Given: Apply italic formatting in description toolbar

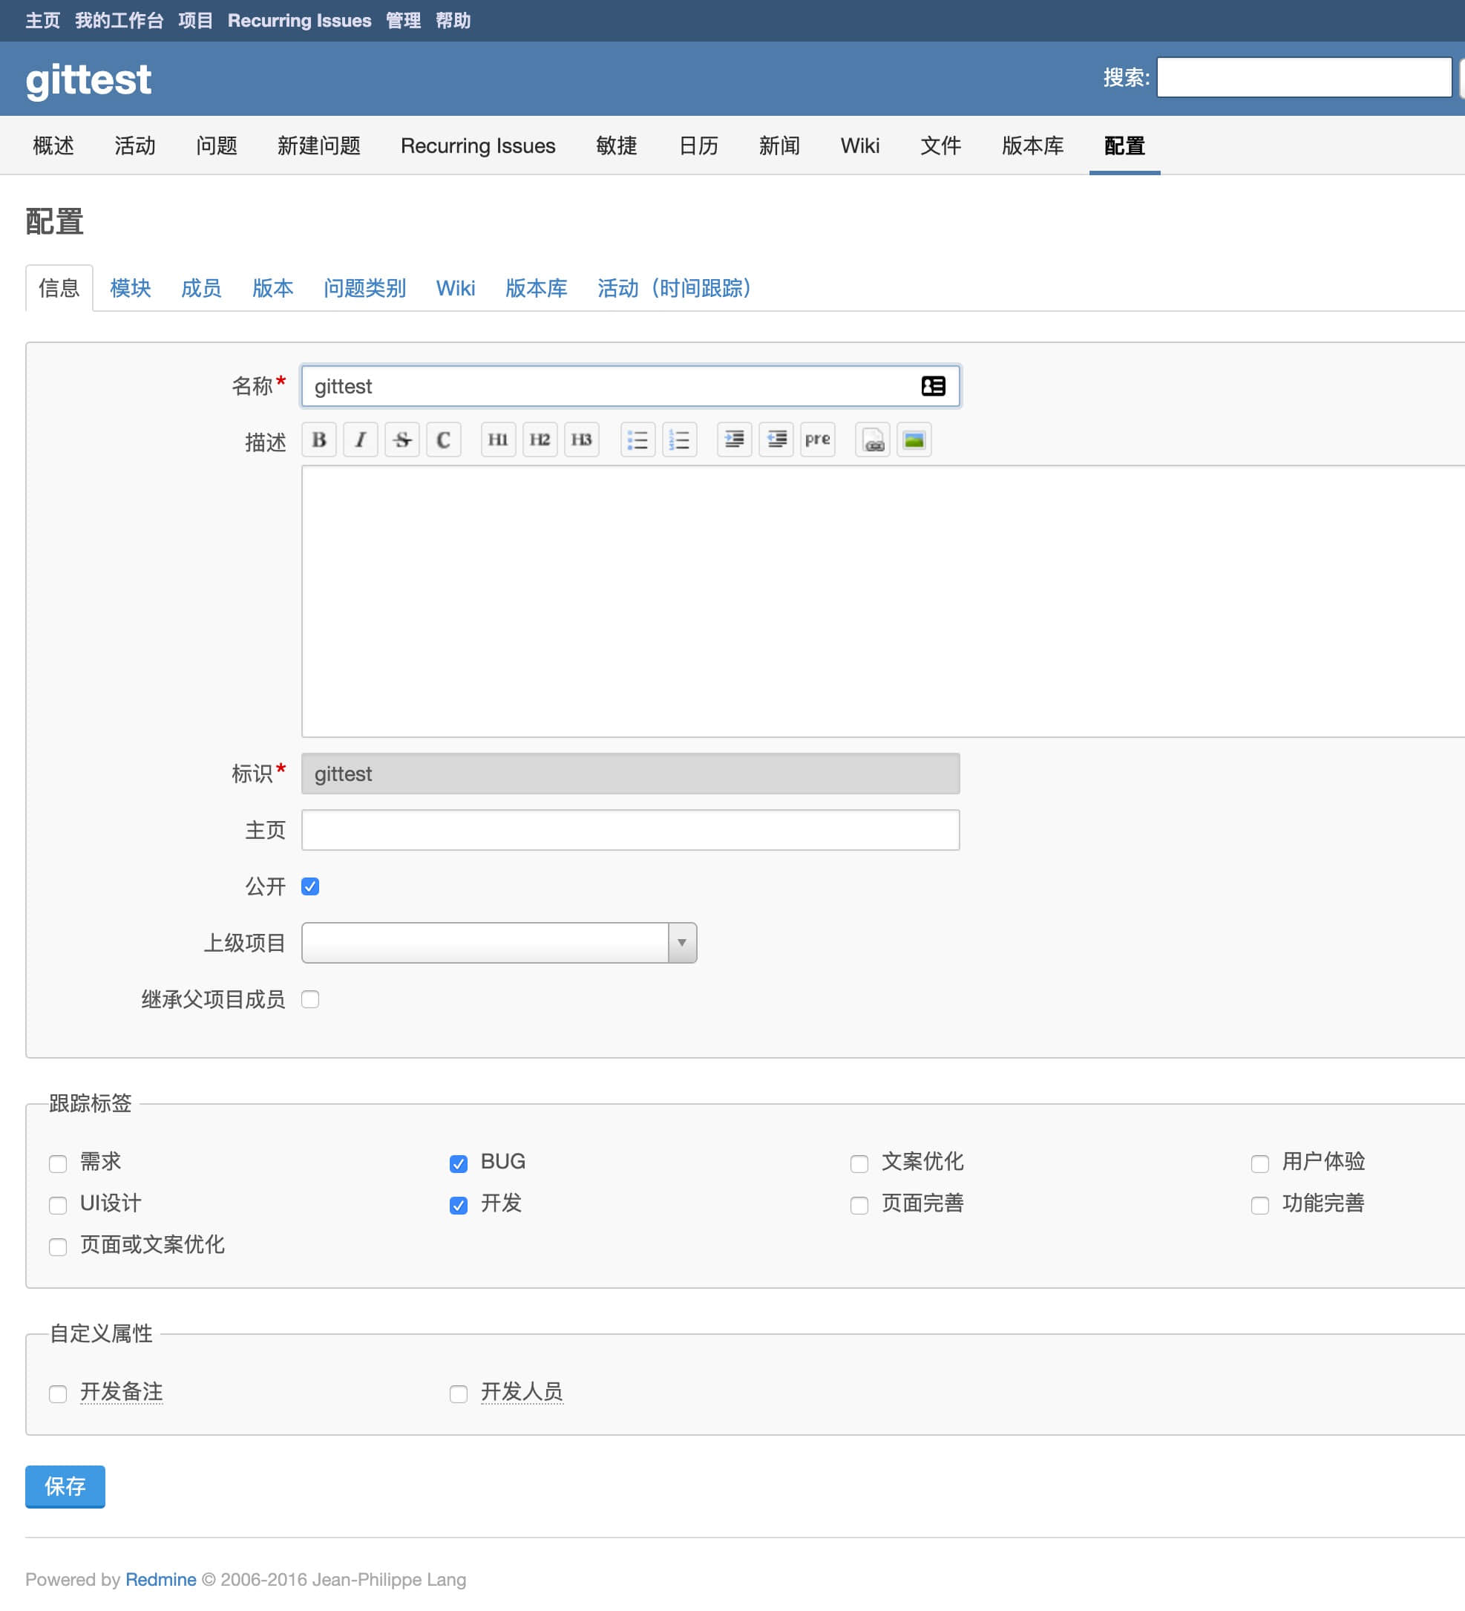Looking at the screenshot, I should click(360, 439).
